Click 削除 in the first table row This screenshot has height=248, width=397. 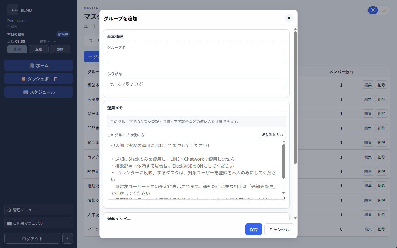[x=382, y=85]
